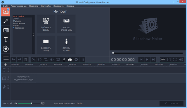Click the add track plus button
This screenshot has height=108, width=187.
click(6, 65)
